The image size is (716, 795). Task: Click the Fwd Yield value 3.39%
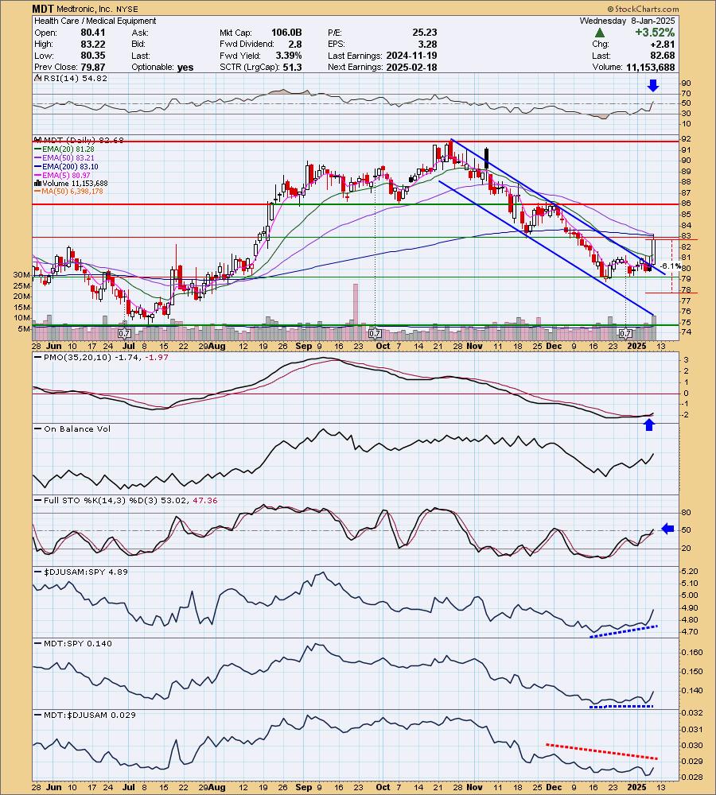click(289, 56)
